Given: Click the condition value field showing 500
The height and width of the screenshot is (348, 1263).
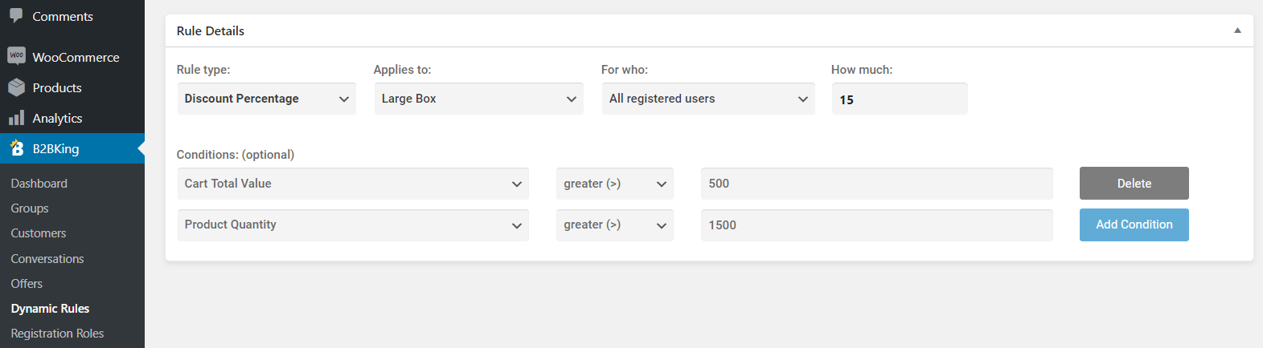Looking at the screenshot, I should click(x=877, y=184).
